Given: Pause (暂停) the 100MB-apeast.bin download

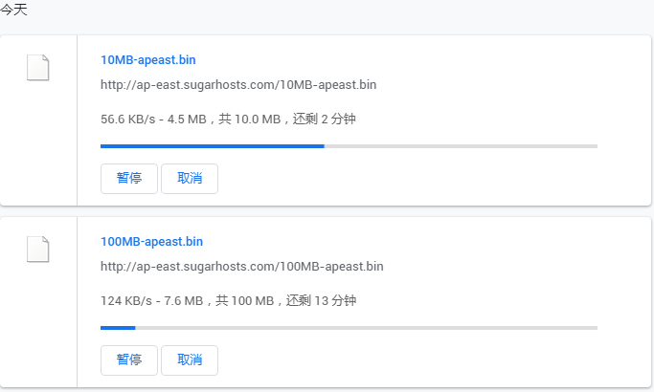Looking at the screenshot, I should tap(129, 360).
